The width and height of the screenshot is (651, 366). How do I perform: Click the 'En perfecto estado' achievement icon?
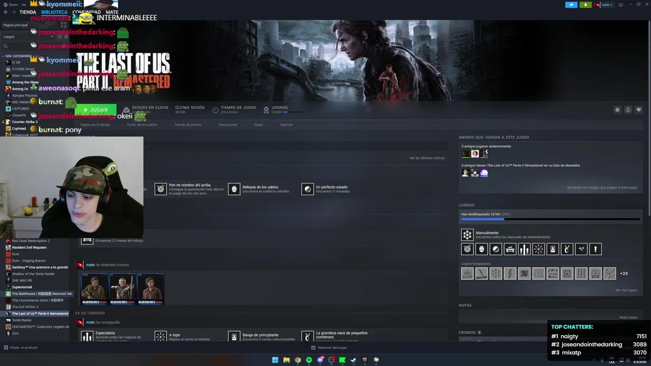[x=307, y=189]
